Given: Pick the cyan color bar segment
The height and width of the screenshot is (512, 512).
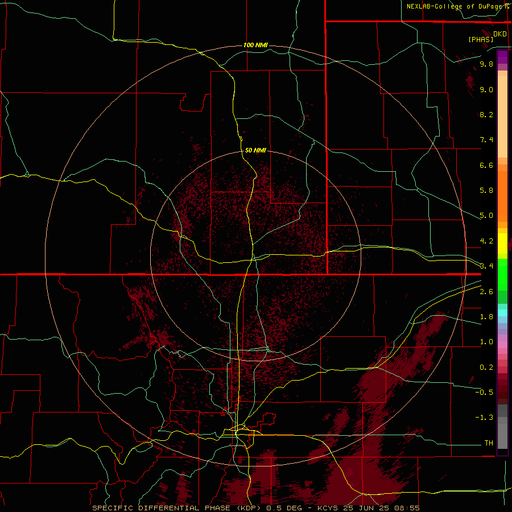Looking at the screenshot, I should (502, 313).
